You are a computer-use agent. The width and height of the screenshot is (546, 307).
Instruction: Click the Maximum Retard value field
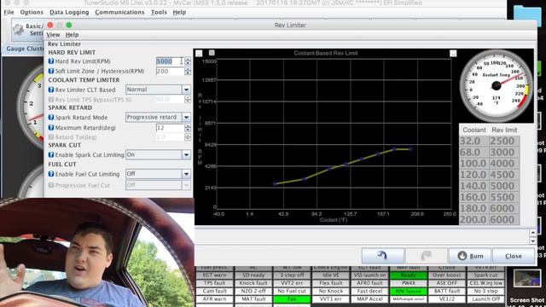[x=170, y=128]
